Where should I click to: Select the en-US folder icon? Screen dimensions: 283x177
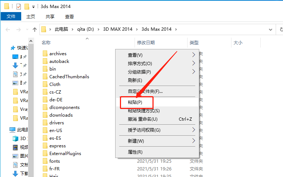tap(45, 130)
